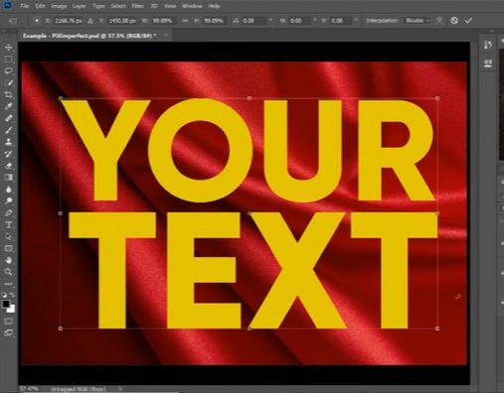Viewport: 504px width, 393px height.
Task: Select the Horizontal Type tool
Action: point(9,225)
